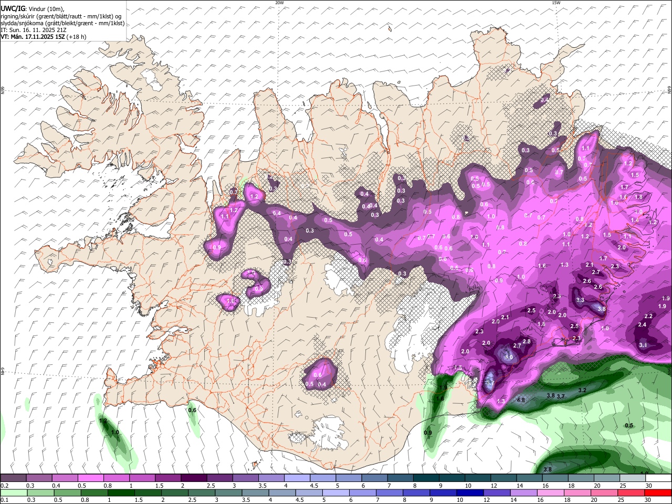This screenshot has height=504, width=672.
Task: Pick the 20–25 rain legend swatch
Action: tap(605, 493)
